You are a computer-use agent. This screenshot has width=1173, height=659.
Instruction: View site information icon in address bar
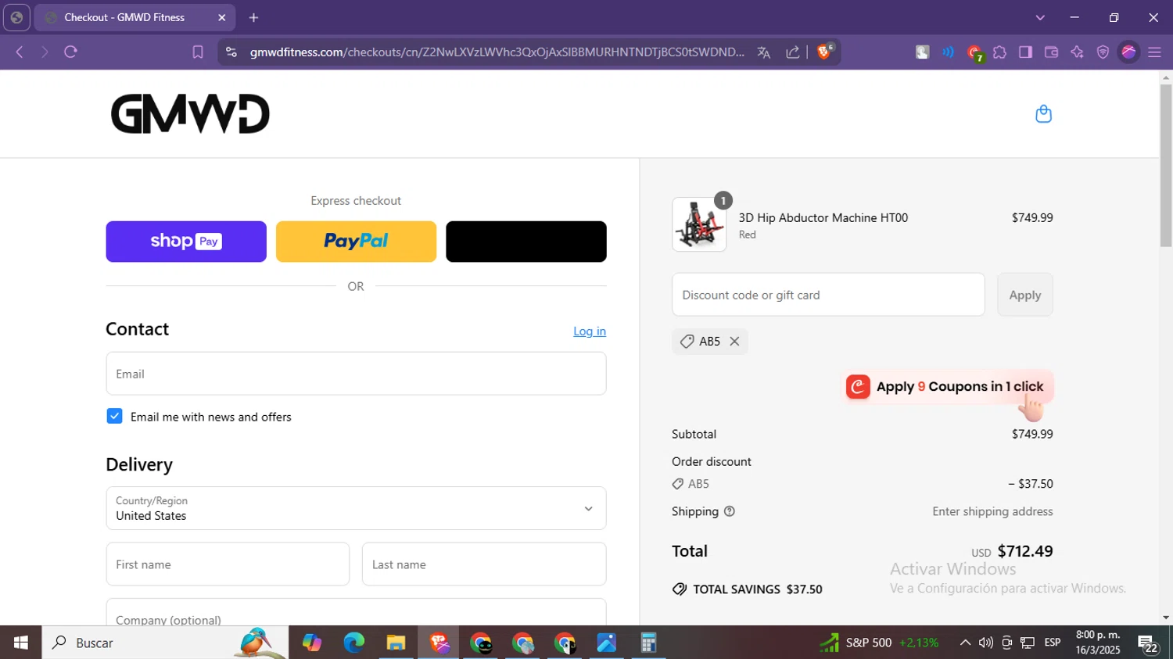coord(231,52)
